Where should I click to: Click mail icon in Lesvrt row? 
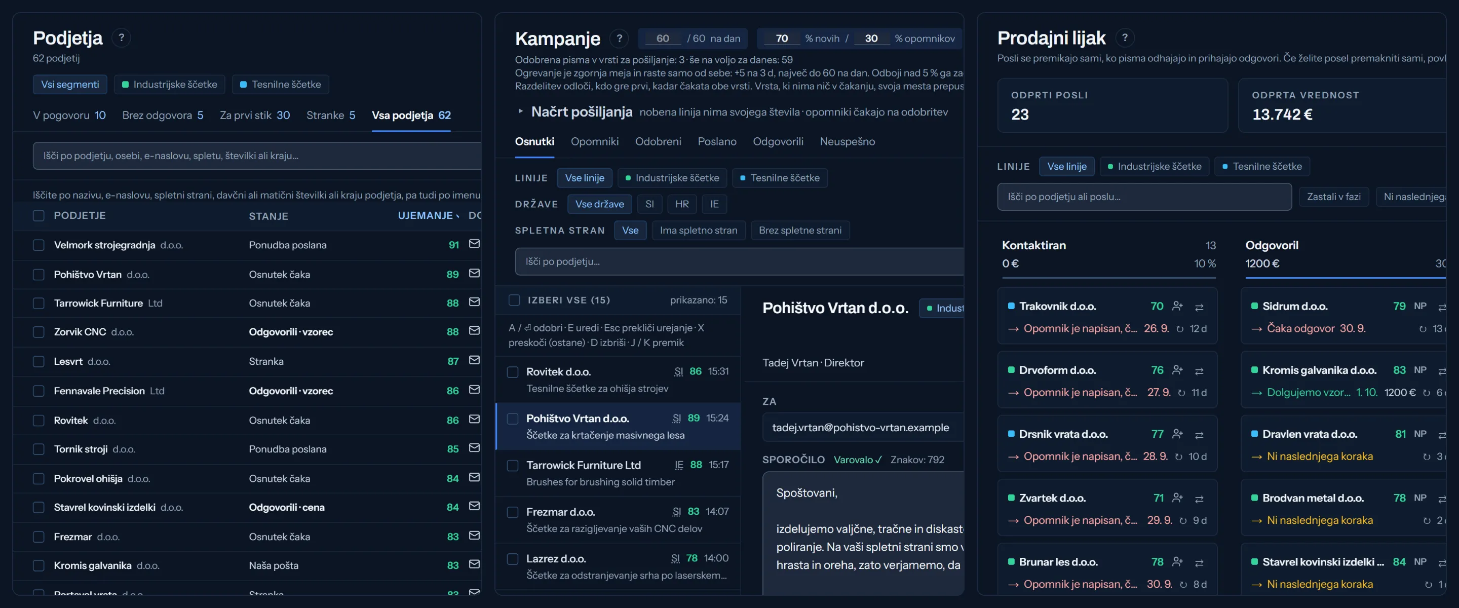click(x=474, y=360)
